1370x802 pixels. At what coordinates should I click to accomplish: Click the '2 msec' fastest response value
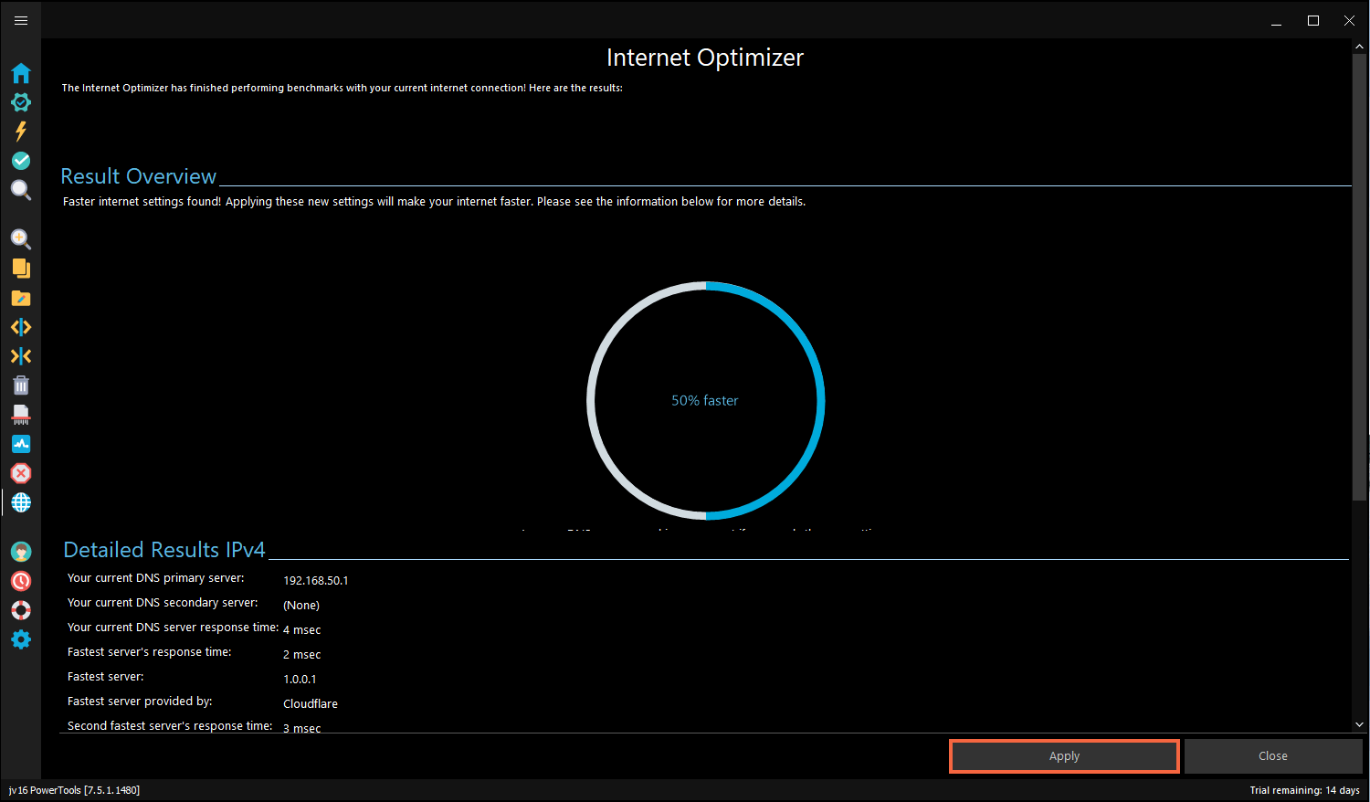[302, 655]
